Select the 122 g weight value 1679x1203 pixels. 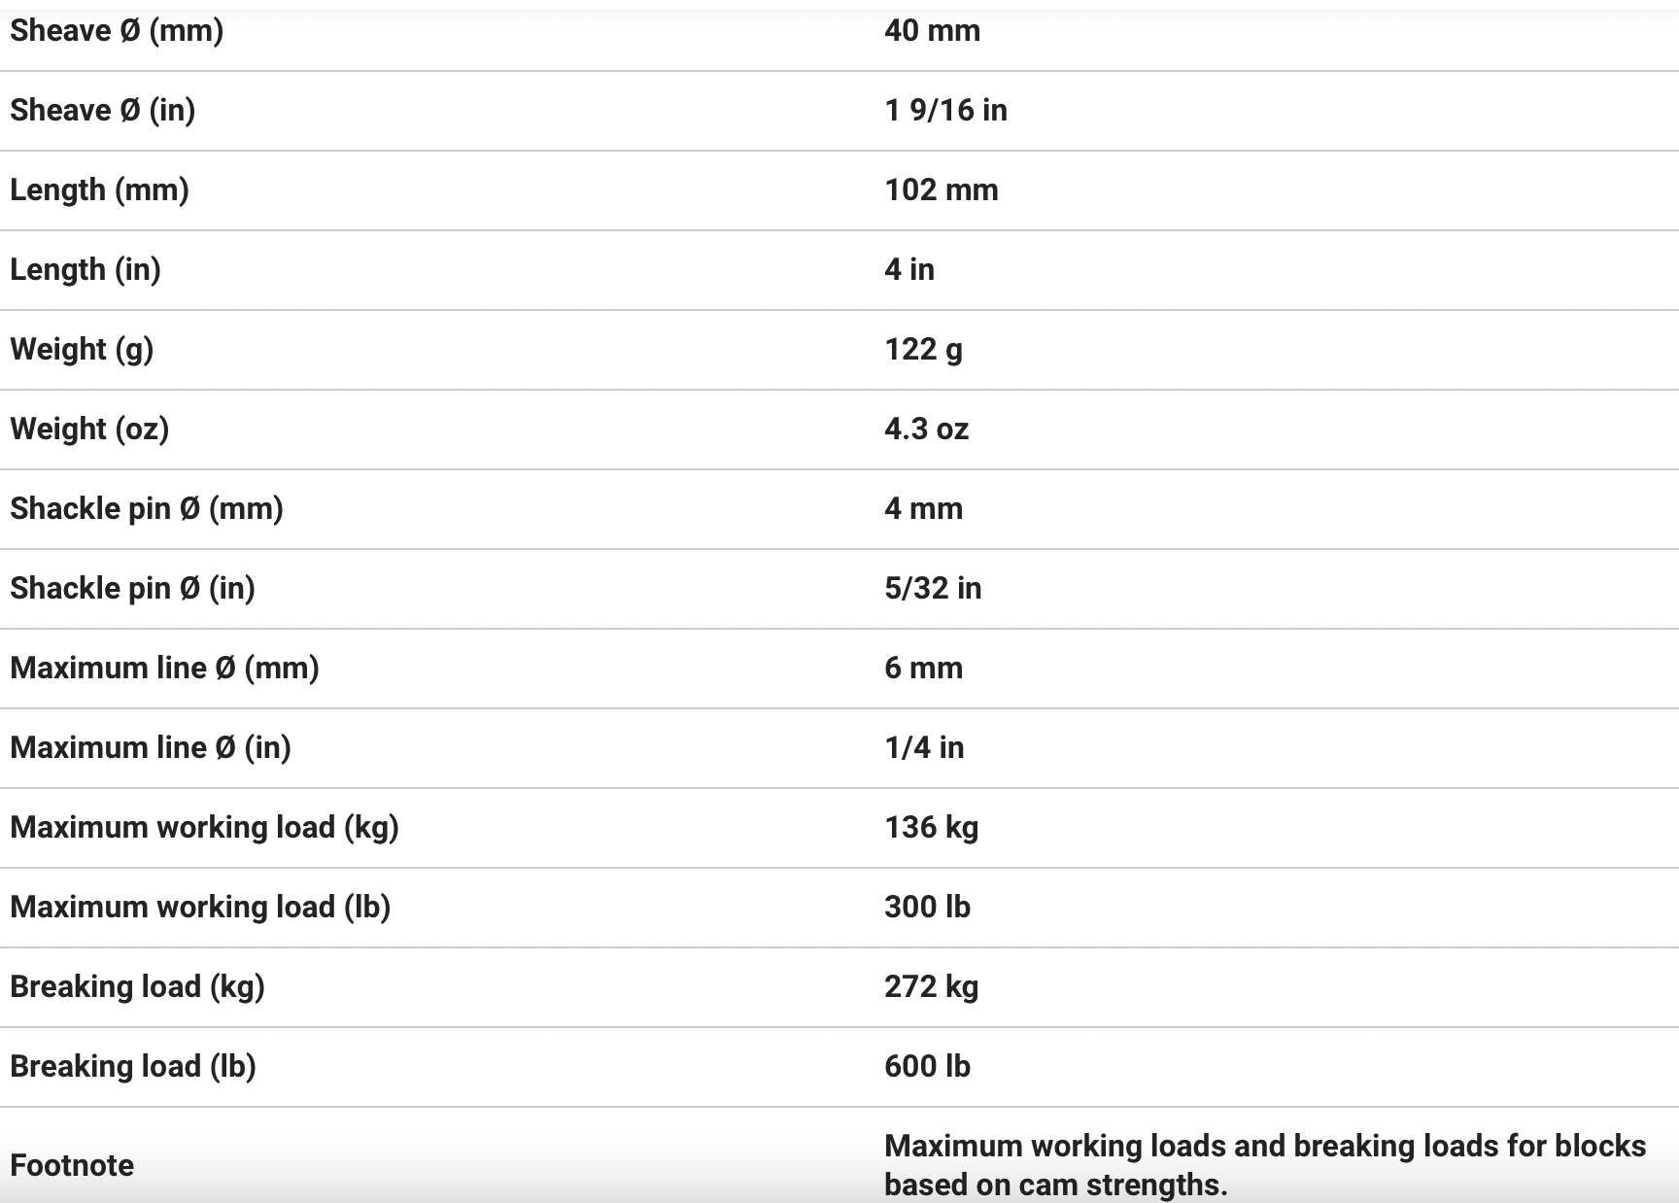point(923,350)
